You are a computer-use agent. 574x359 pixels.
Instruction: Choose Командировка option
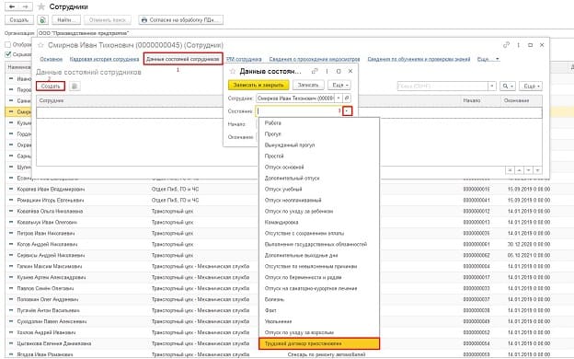(319, 223)
